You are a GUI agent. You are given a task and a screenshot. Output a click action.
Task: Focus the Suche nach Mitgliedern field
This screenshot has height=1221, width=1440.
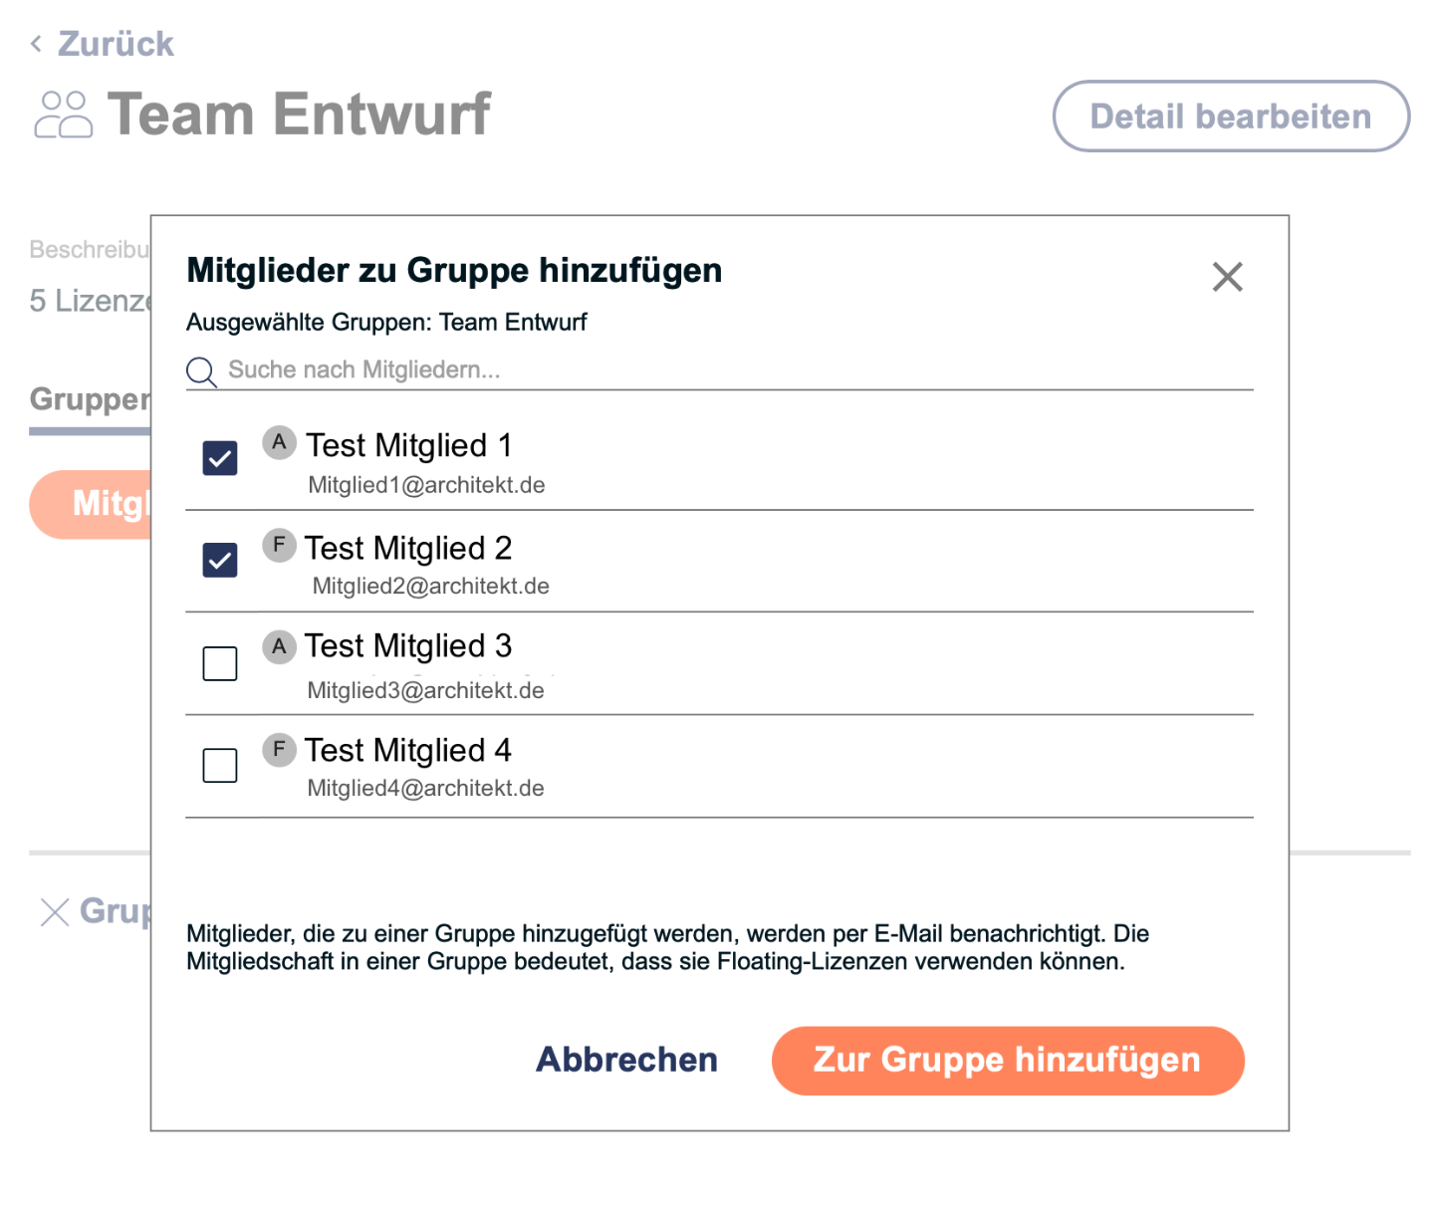(x=719, y=370)
